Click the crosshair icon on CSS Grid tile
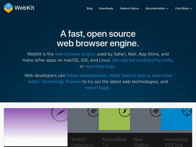 [187, 112]
